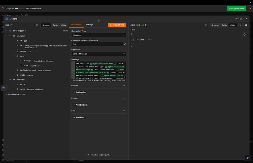
Task: Edit the Discord Webhook credential
Action: (x=125, y=44)
